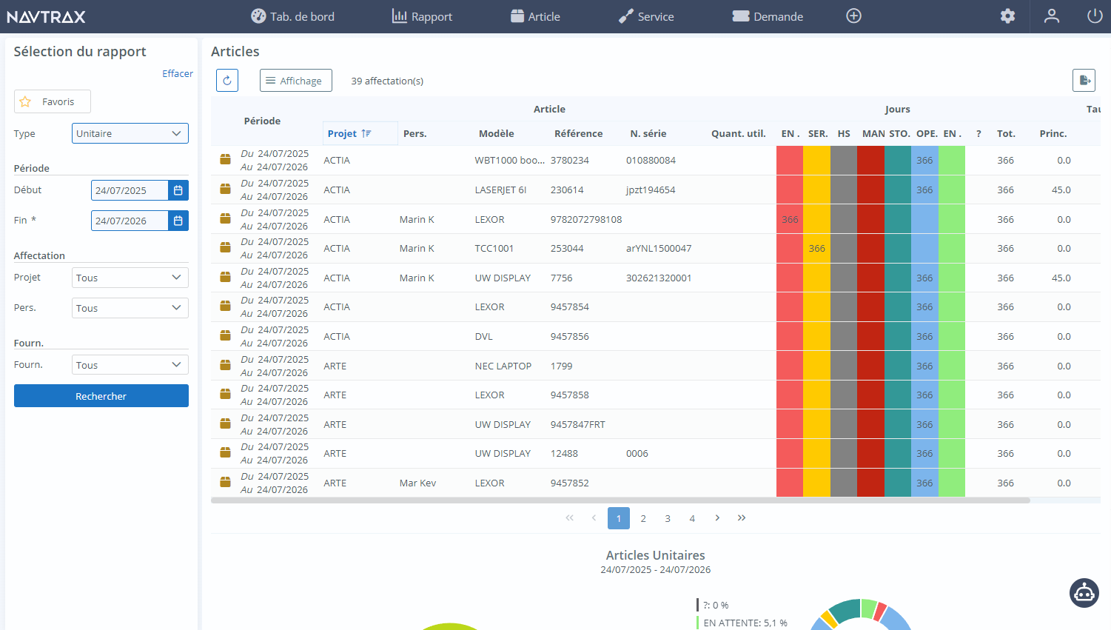Click the box icon for reference 7756 row
1111x630 pixels.
coord(226,278)
